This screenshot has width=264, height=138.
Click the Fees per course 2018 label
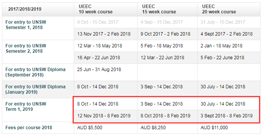pyautogui.click(x=29, y=128)
